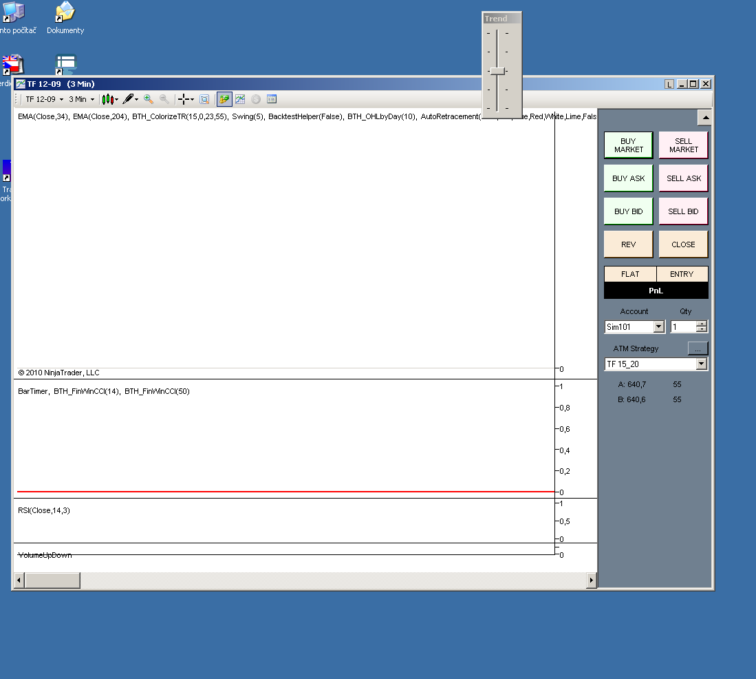Collapse Chart Trader with the up arrow
Screen dimensions: 756x679
coord(705,117)
